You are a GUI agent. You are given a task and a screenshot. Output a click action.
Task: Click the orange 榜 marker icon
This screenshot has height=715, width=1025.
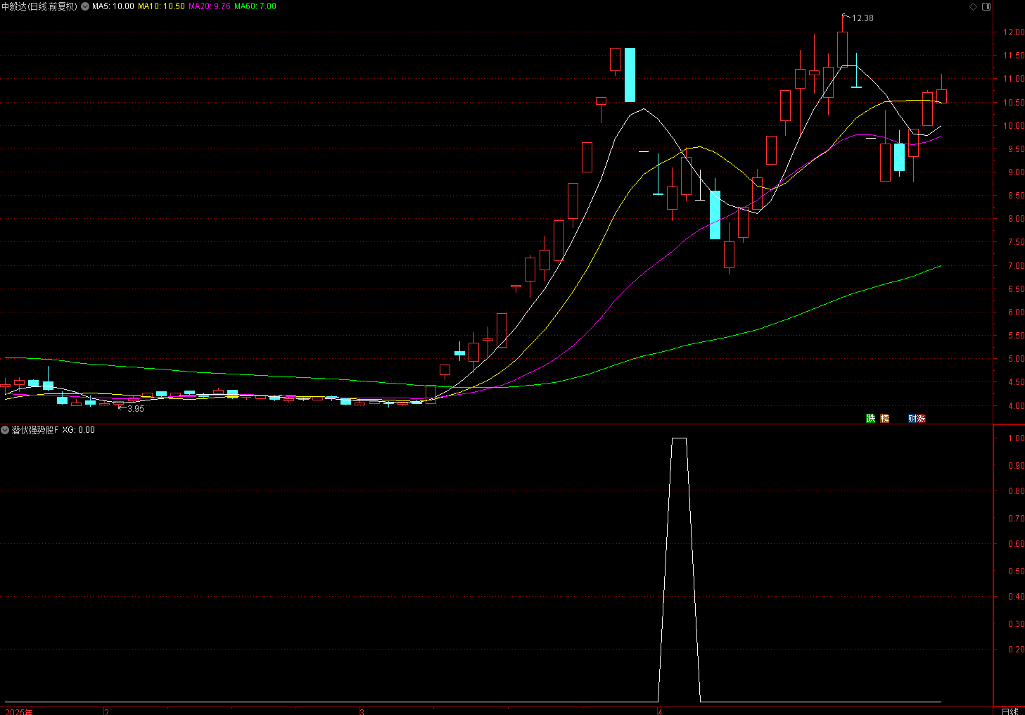[885, 418]
